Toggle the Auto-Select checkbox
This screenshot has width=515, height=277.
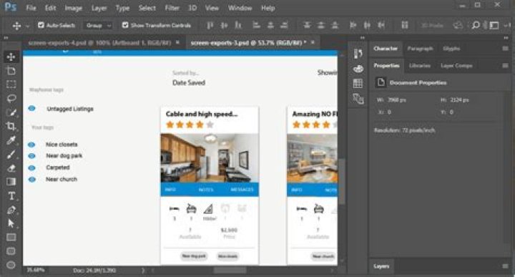[x=41, y=25]
